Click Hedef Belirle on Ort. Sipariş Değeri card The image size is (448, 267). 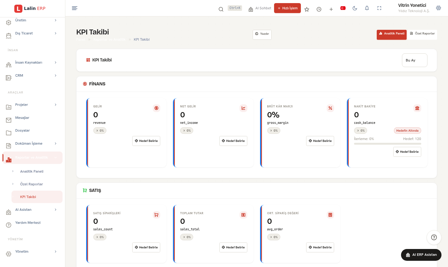(320, 247)
